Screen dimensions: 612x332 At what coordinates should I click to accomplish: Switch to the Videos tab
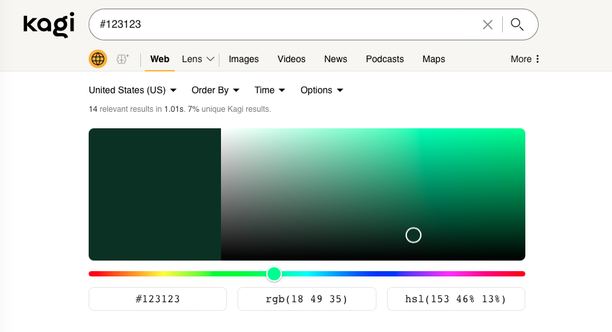pyautogui.click(x=291, y=59)
